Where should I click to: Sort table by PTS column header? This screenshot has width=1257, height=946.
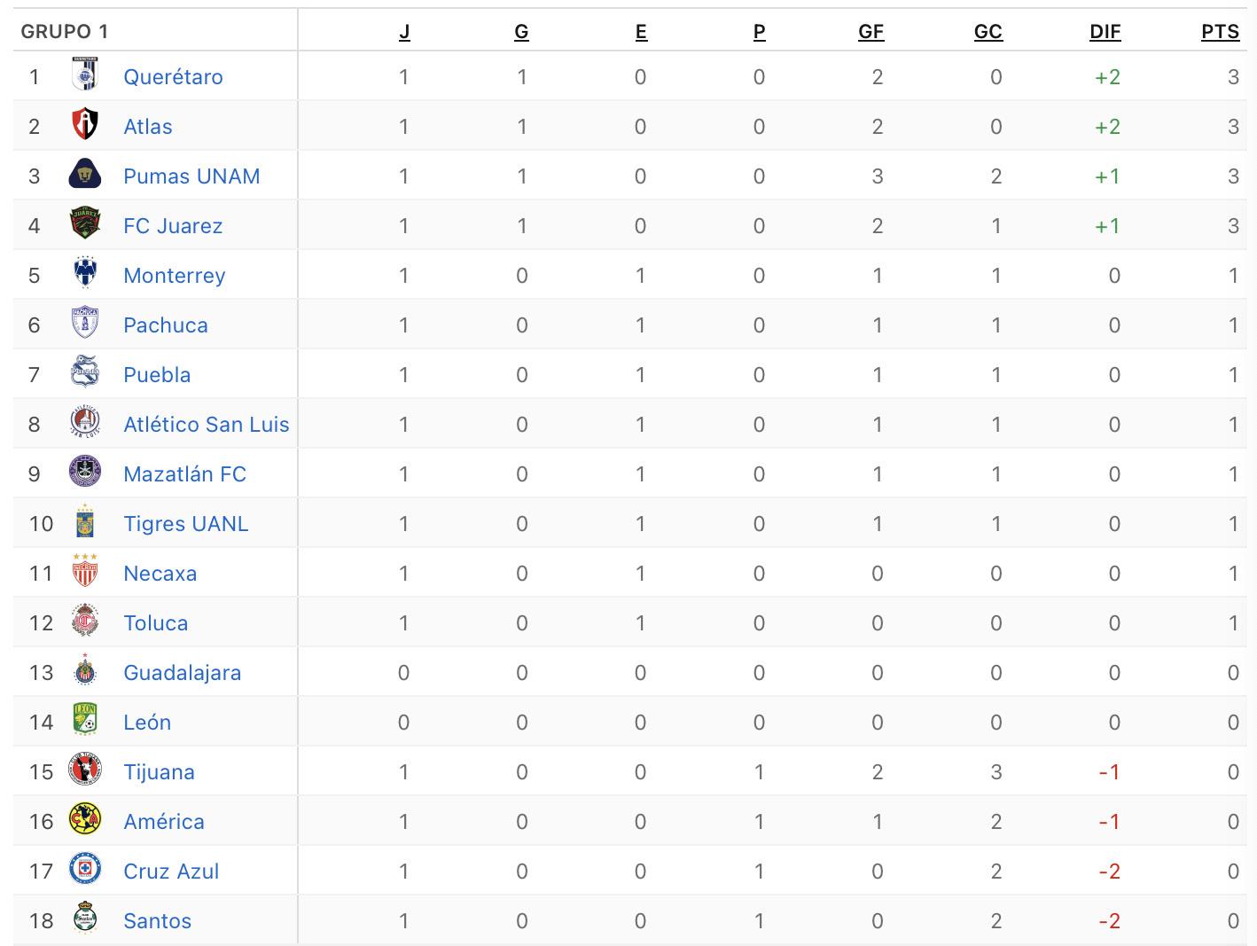tap(1220, 32)
